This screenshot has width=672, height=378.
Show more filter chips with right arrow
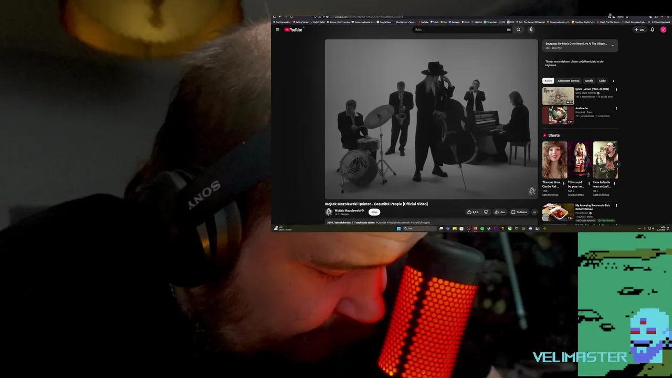[613, 81]
